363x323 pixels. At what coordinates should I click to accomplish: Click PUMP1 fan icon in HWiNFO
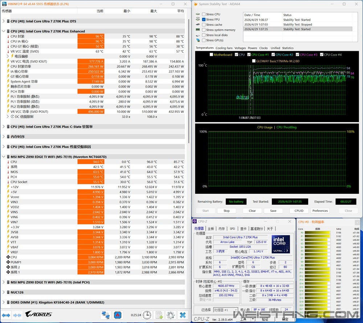pyautogui.click(x=8, y=262)
